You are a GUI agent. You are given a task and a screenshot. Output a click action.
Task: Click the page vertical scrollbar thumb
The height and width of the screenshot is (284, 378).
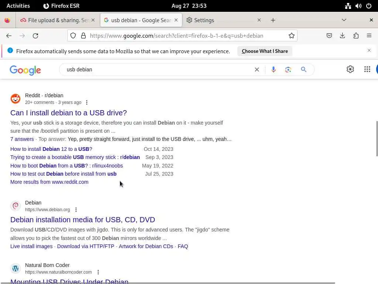(377, 139)
